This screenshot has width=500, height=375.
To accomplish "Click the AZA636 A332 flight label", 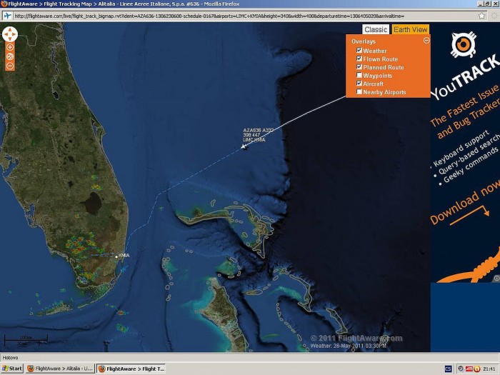I will 259,131.
